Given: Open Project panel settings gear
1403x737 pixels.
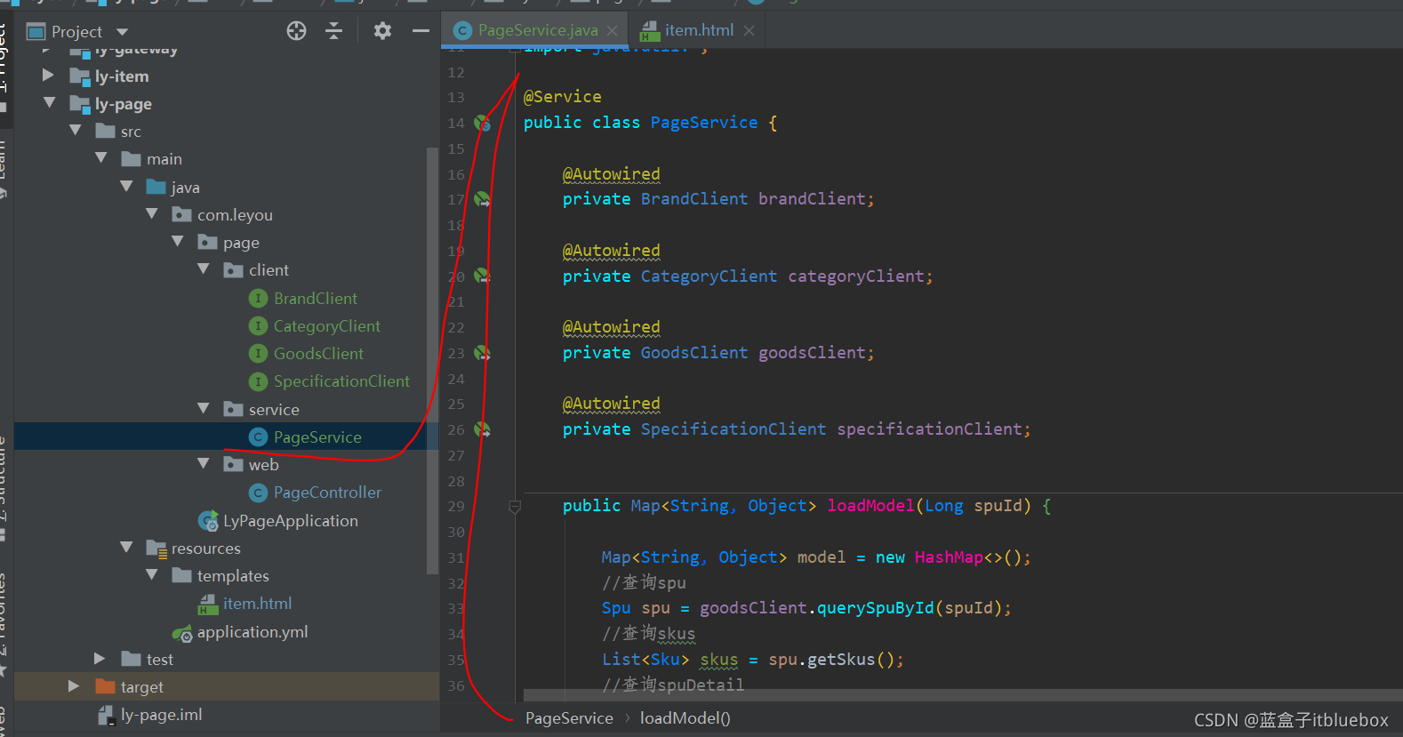Looking at the screenshot, I should coord(382,31).
